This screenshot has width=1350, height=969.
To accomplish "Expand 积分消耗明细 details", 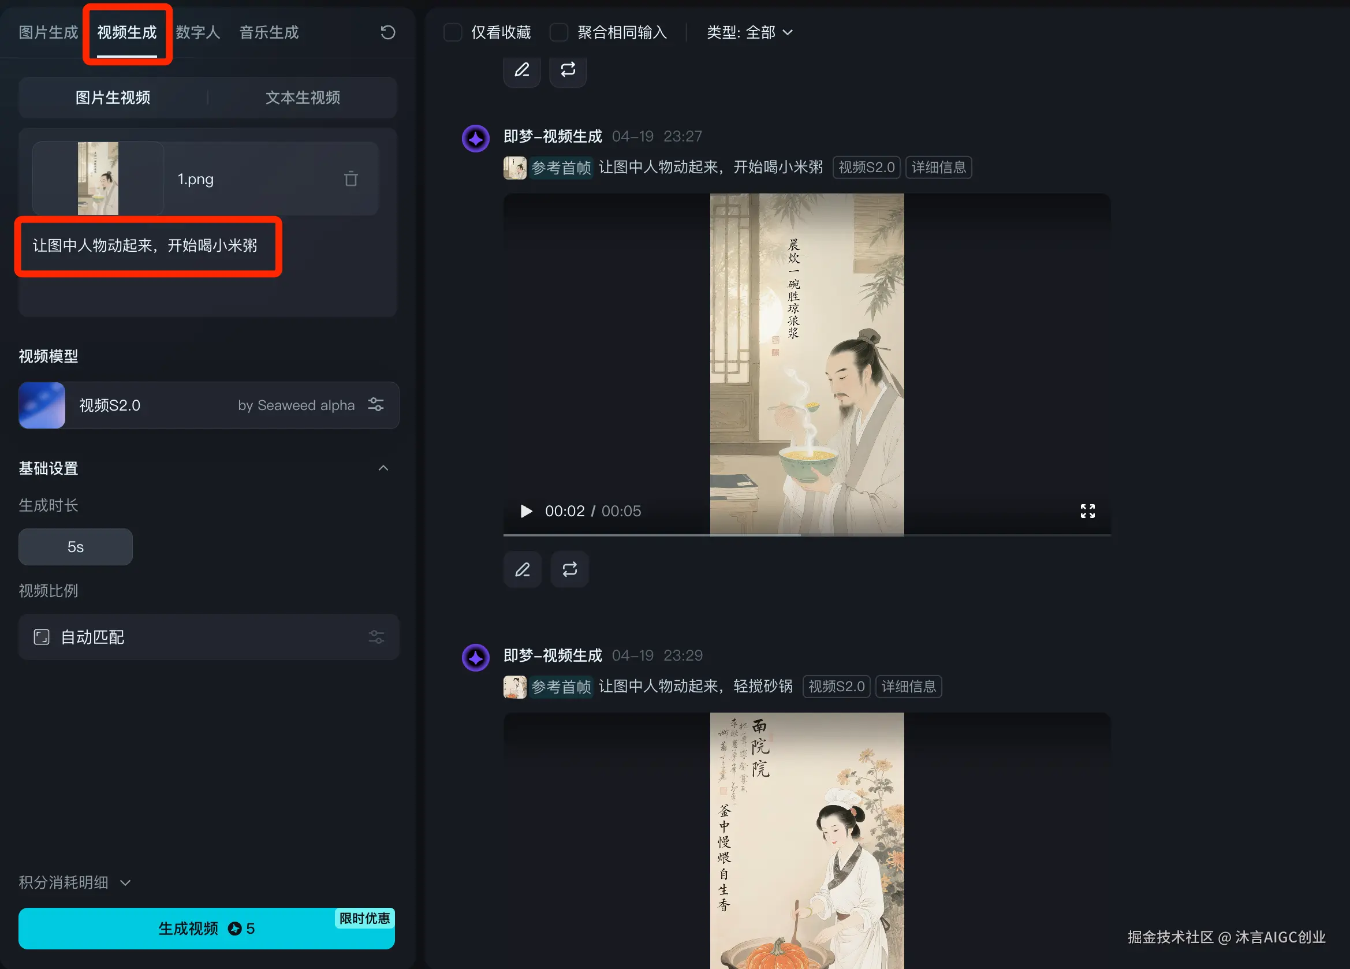I will coord(74,882).
